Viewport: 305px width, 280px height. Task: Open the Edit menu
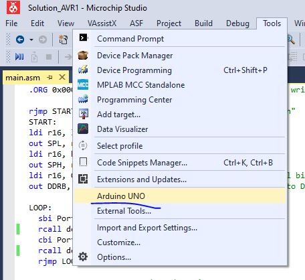click(37, 23)
